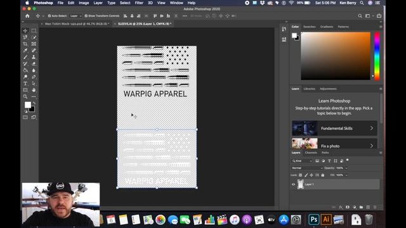Create a new group with the folder icon

[361, 207]
